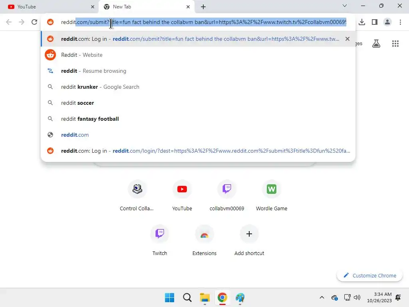The image size is (409, 307).
Task: Open a new browser tab
Action: 203,7
